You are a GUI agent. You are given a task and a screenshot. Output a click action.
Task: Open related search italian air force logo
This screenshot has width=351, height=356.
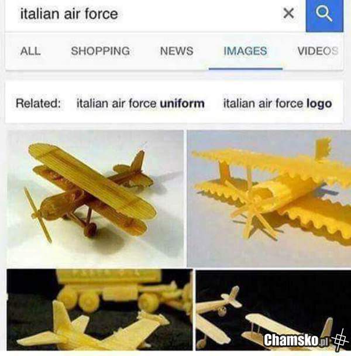point(277,104)
